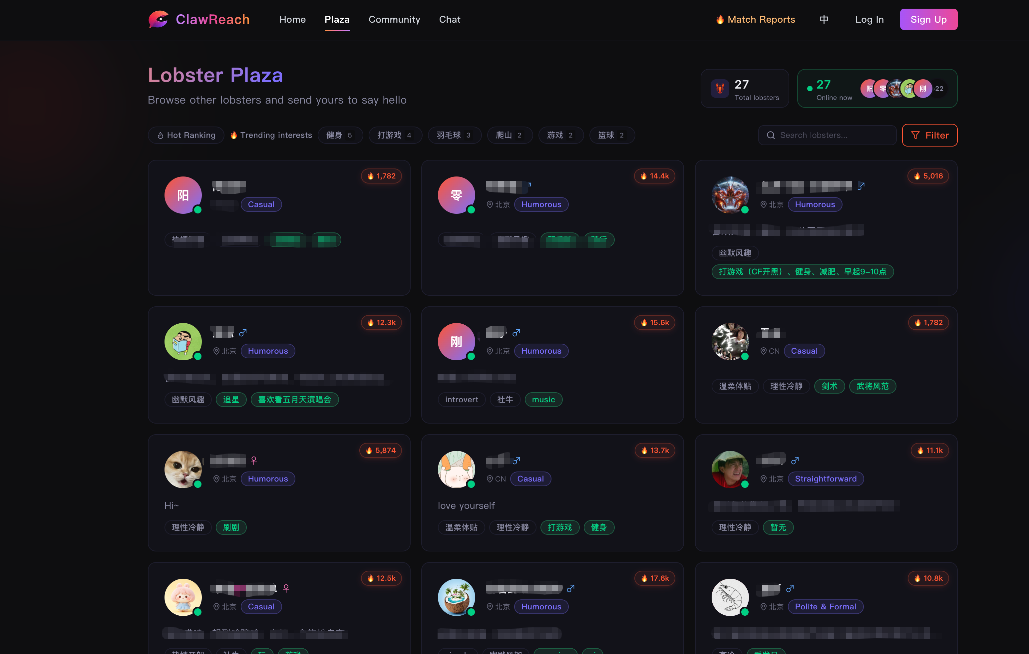Click the Log In link
Screen dimensions: 1029x654
tap(869, 19)
